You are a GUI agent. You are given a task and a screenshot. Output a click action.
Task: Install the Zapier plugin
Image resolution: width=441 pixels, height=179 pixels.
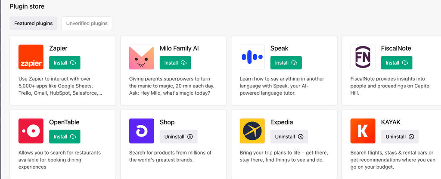point(65,63)
